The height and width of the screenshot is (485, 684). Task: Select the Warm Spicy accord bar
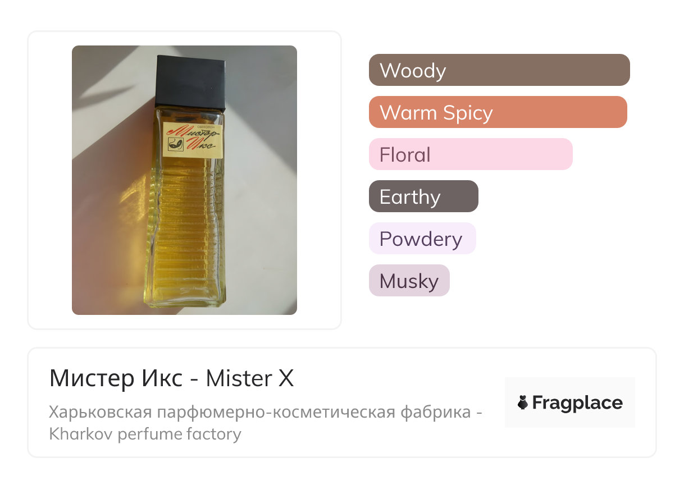[x=498, y=112]
